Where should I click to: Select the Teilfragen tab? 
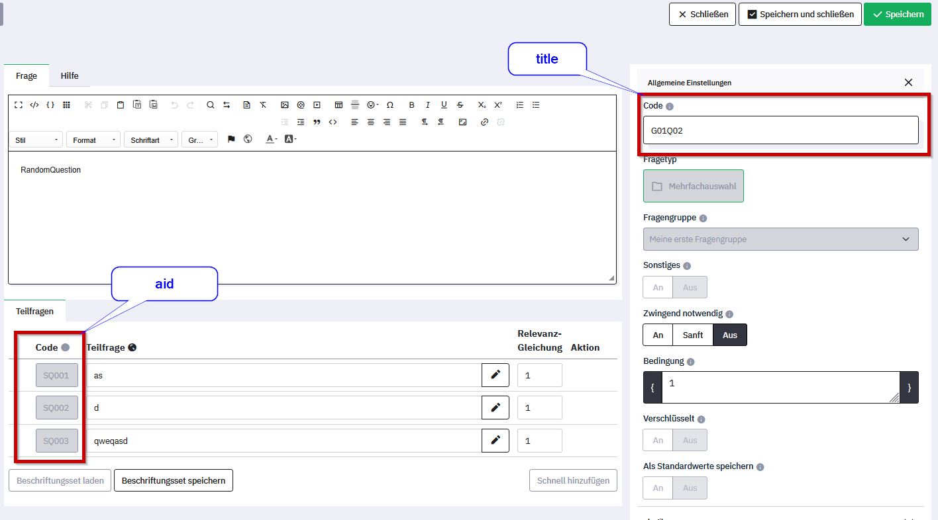point(34,311)
